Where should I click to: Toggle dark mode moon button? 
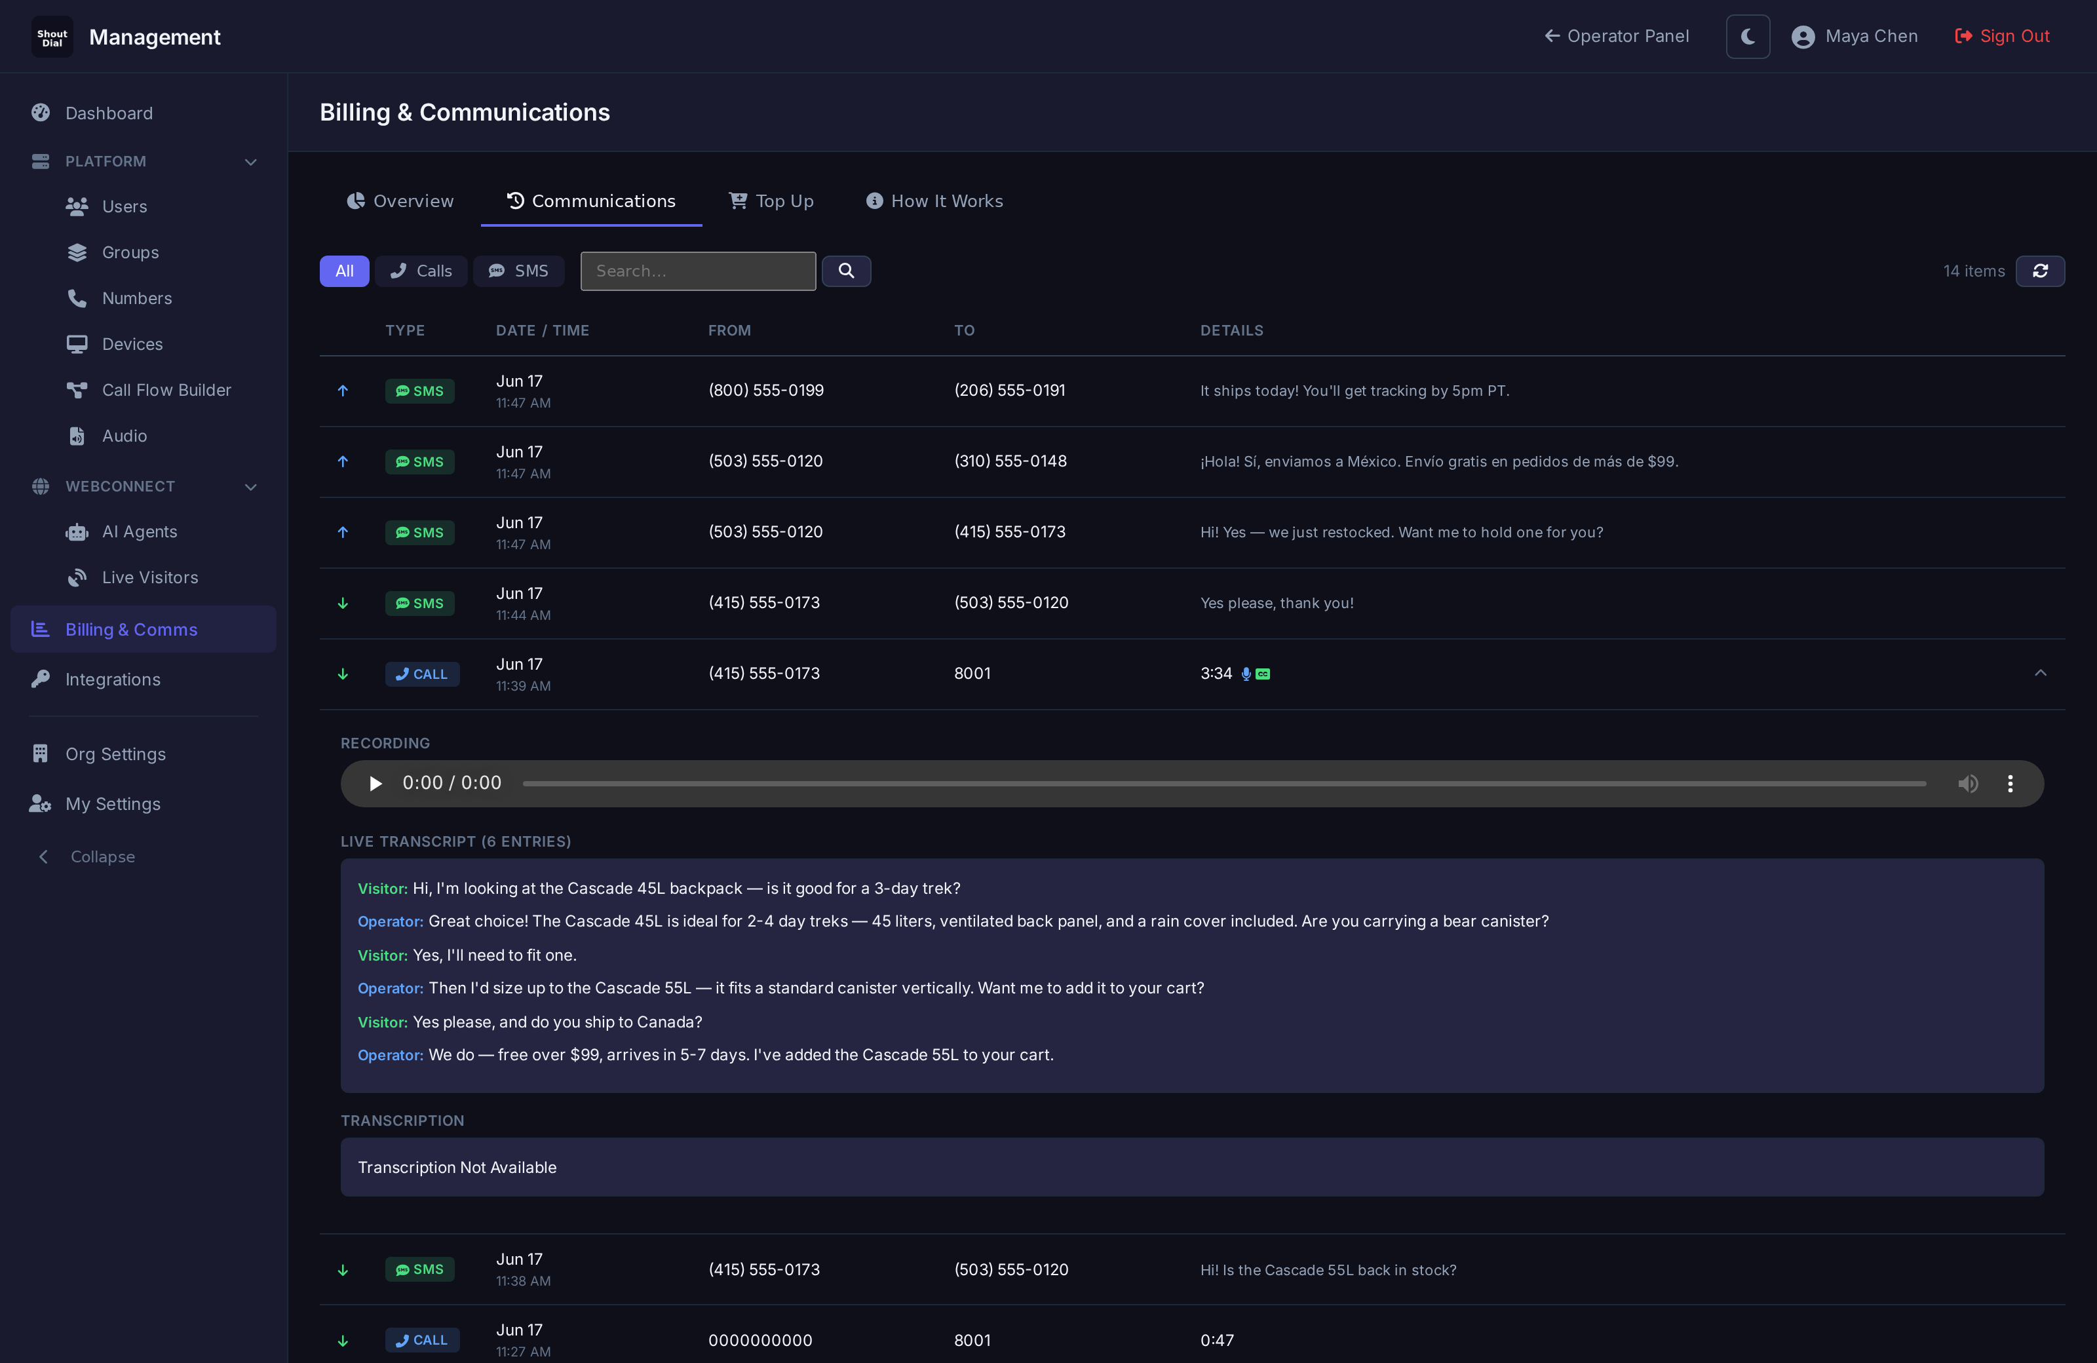coord(1747,36)
